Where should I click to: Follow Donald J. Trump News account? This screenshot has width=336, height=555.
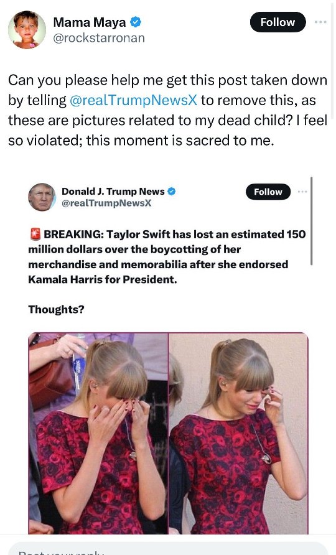click(x=268, y=192)
